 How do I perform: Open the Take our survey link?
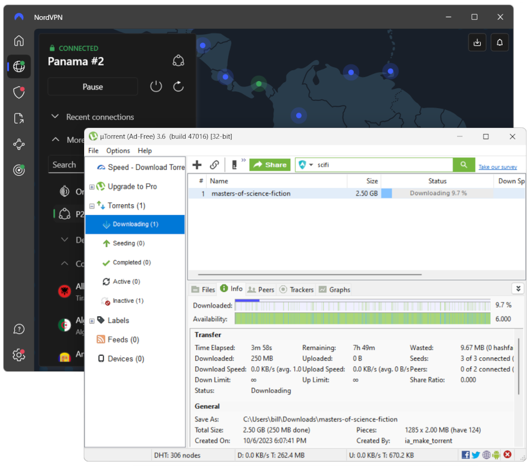tap(497, 167)
